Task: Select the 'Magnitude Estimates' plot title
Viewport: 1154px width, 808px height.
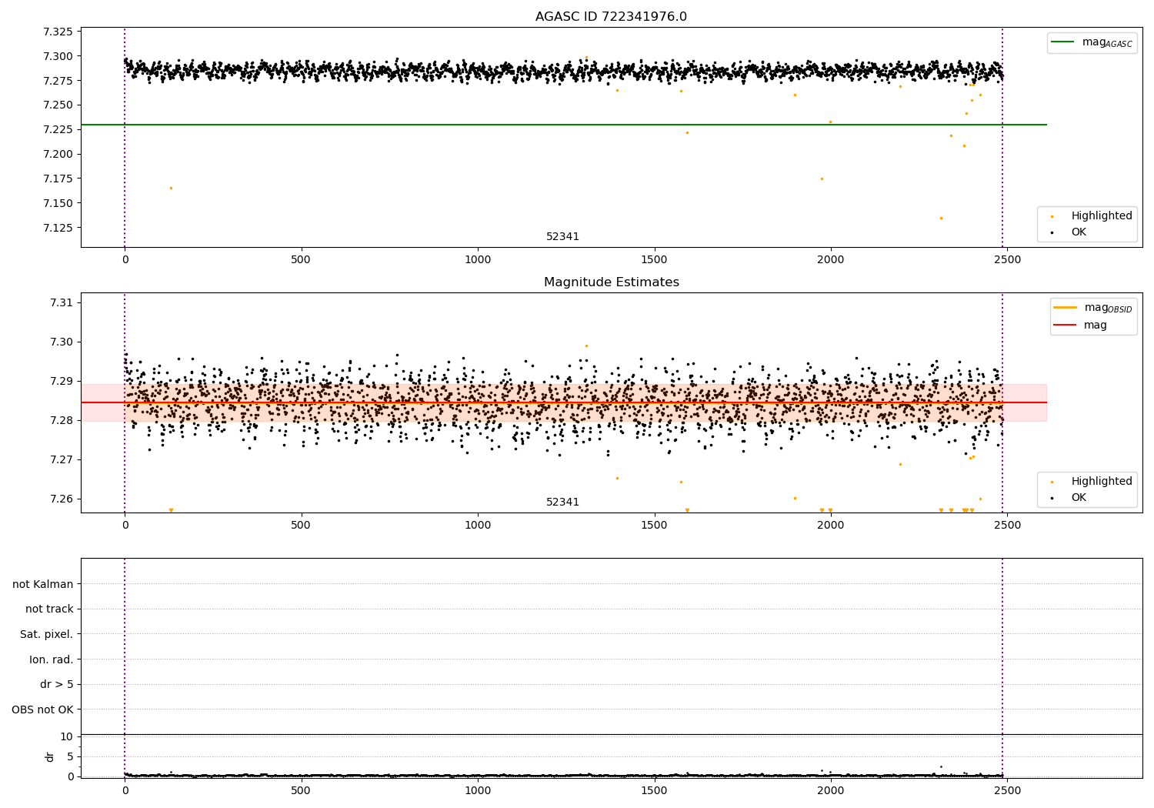Action: point(611,282)
